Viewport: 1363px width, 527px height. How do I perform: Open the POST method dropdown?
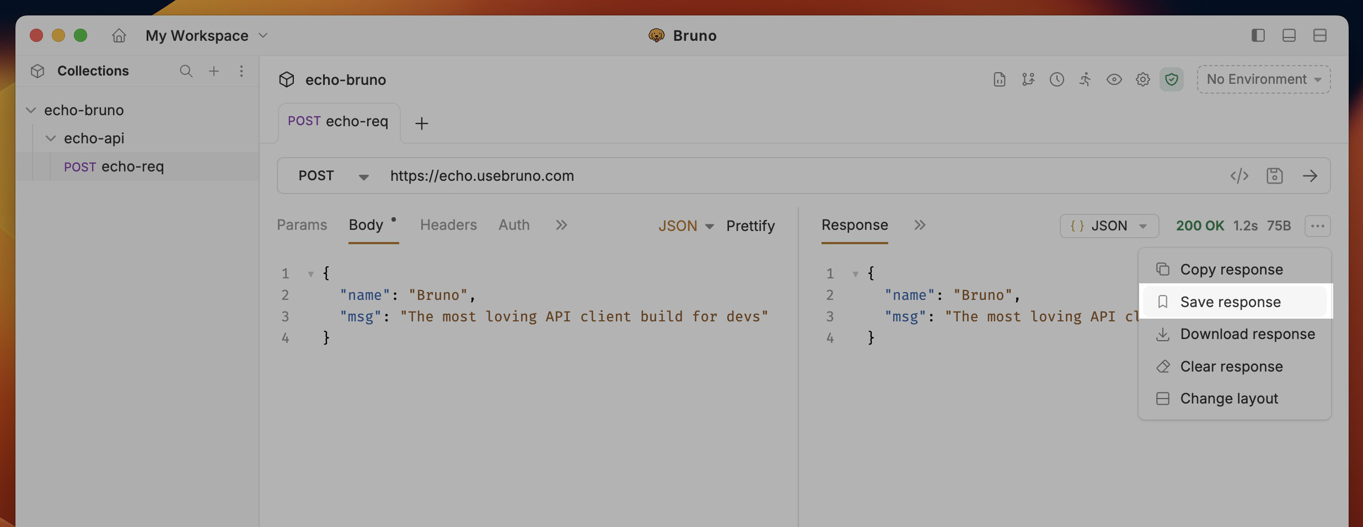(334, 176)
